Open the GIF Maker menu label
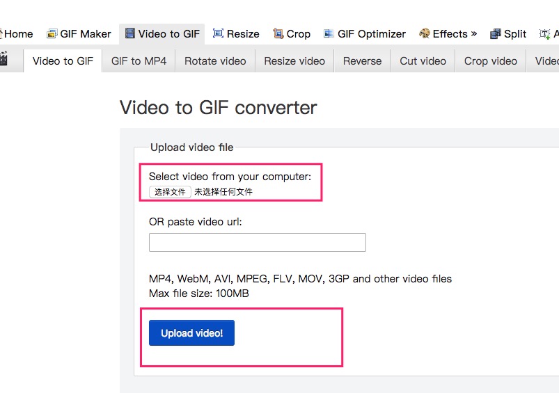Screen dimensions: 559x393 (86, 34)
